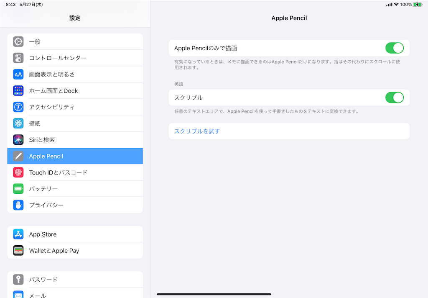The image size is (428, 298).
Task: Open アクセシビリティ settings
Action: point(75,107)
